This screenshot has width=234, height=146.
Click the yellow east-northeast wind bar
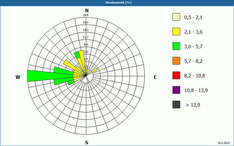[x=94, y=71]
